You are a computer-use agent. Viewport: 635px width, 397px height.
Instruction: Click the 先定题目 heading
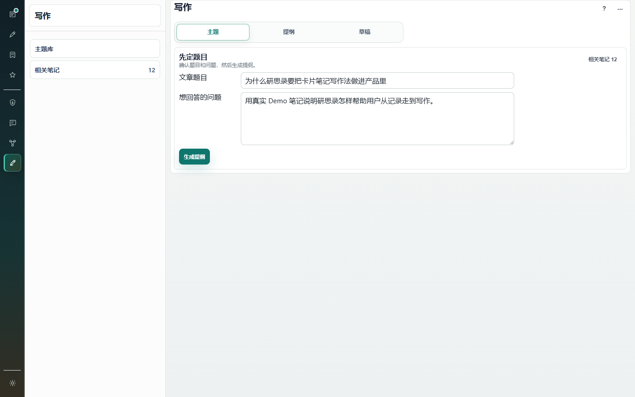[x=193, y=57]
